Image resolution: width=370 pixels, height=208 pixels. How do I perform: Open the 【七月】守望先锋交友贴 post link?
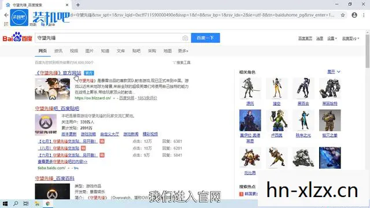[68, 141]
